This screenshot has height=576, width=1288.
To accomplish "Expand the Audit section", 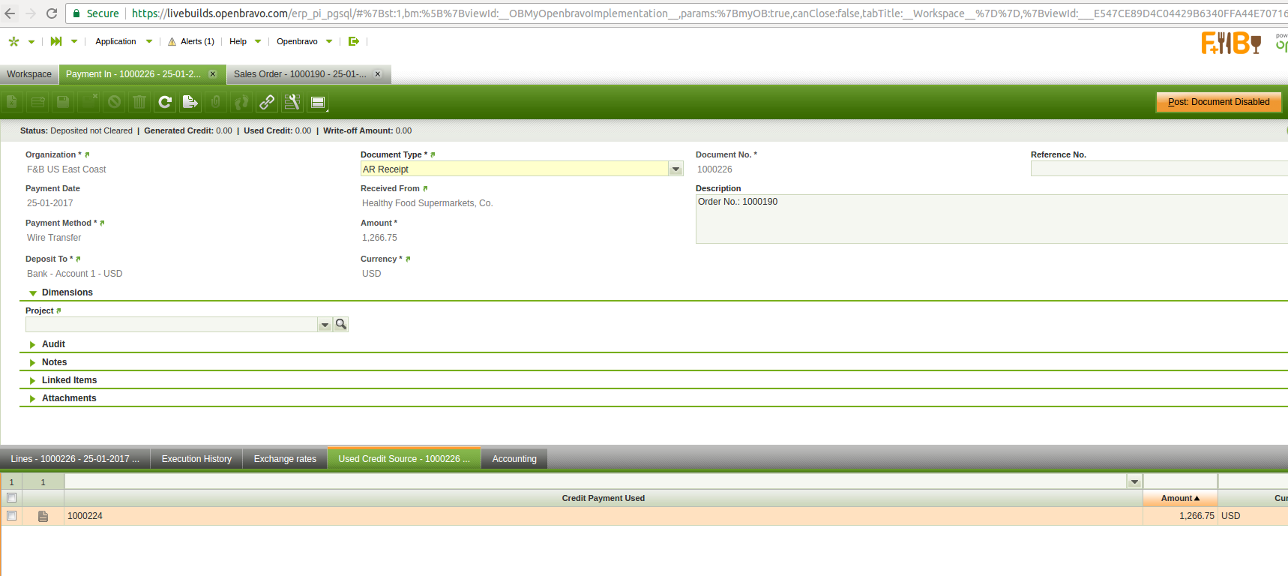I will click(32, 344).
